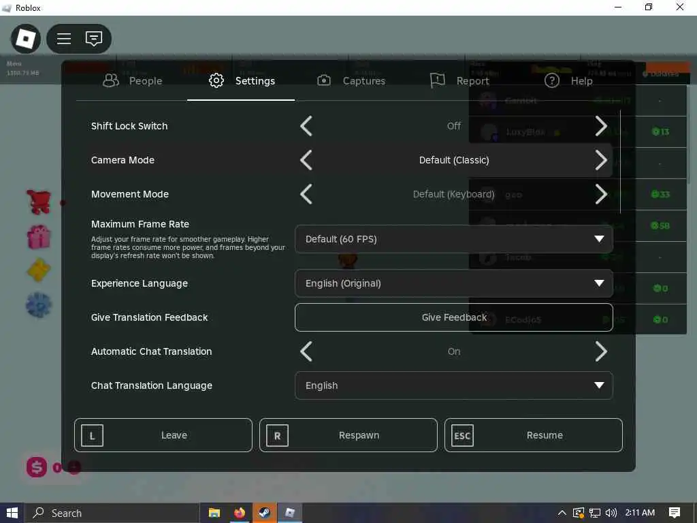
Task: Toggle Shift Lock Switch with right arrow
Action: click(x=601, y=126)
